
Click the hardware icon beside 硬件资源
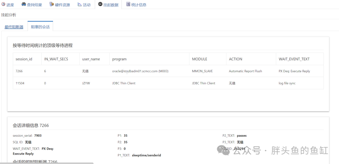[x=51, y=4]
